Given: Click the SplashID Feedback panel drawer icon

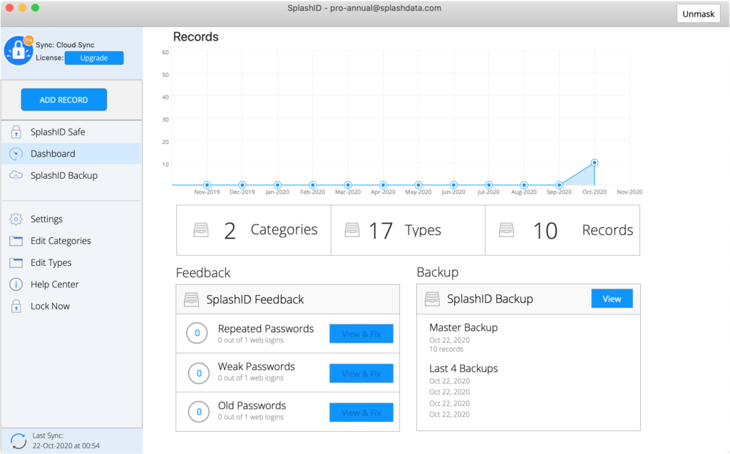Looking at the screenshot, I should click(191, 299).
